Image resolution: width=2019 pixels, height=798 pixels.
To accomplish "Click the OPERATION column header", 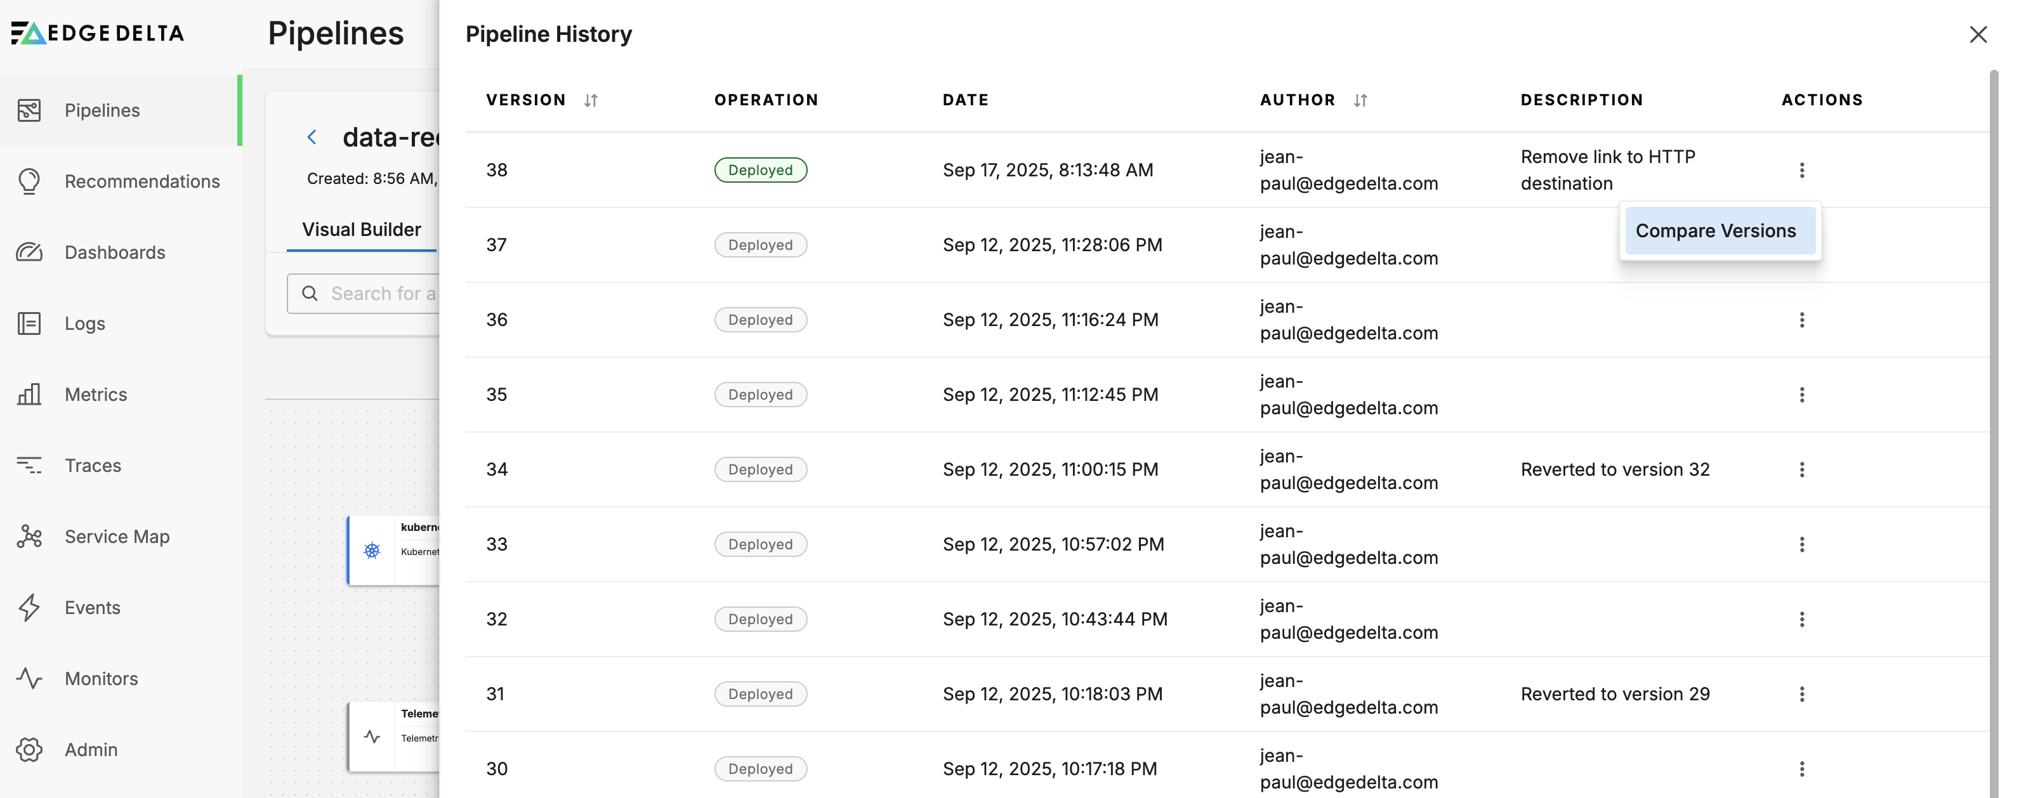I will point(766,100).
